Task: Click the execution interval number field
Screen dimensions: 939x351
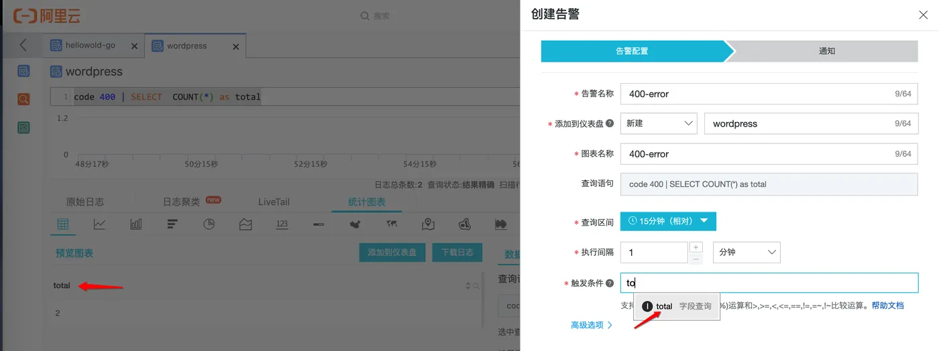Action: point(654,253)
